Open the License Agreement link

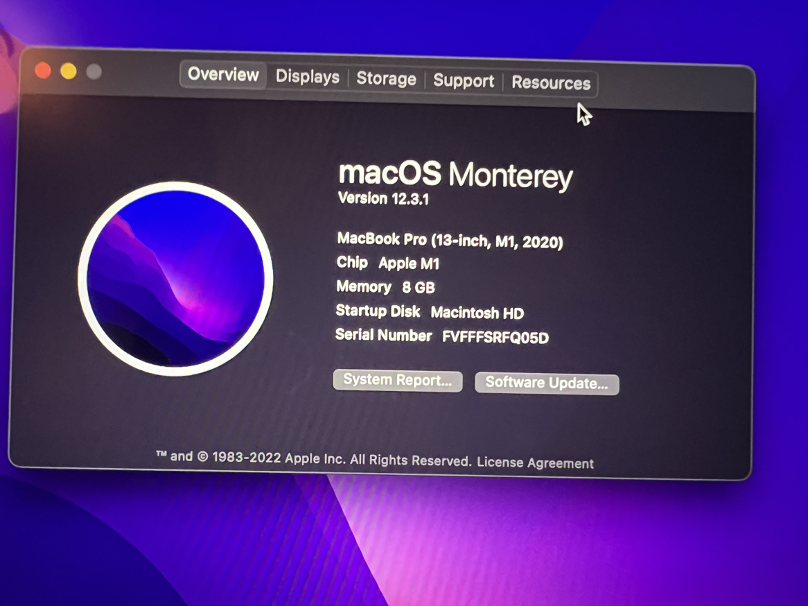[x=535, y=462]
